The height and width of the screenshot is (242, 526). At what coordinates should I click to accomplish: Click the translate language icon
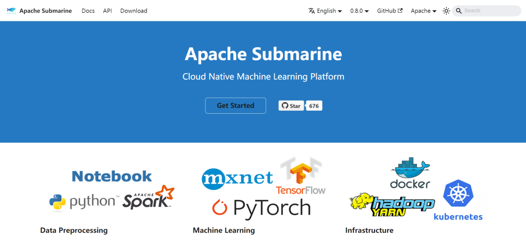tap(312, 11)
